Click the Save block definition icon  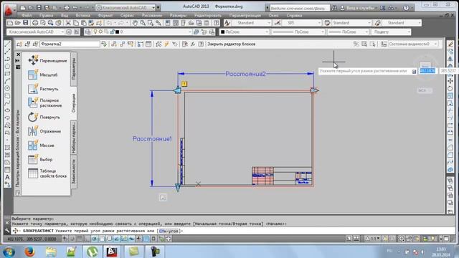coord(27,44)
